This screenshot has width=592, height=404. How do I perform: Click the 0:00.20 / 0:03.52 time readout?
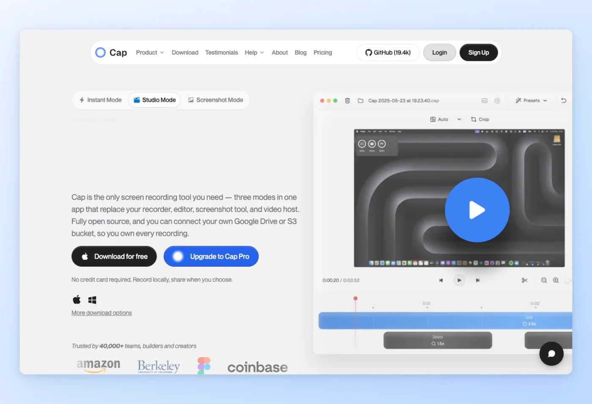[x=341, y=280]
